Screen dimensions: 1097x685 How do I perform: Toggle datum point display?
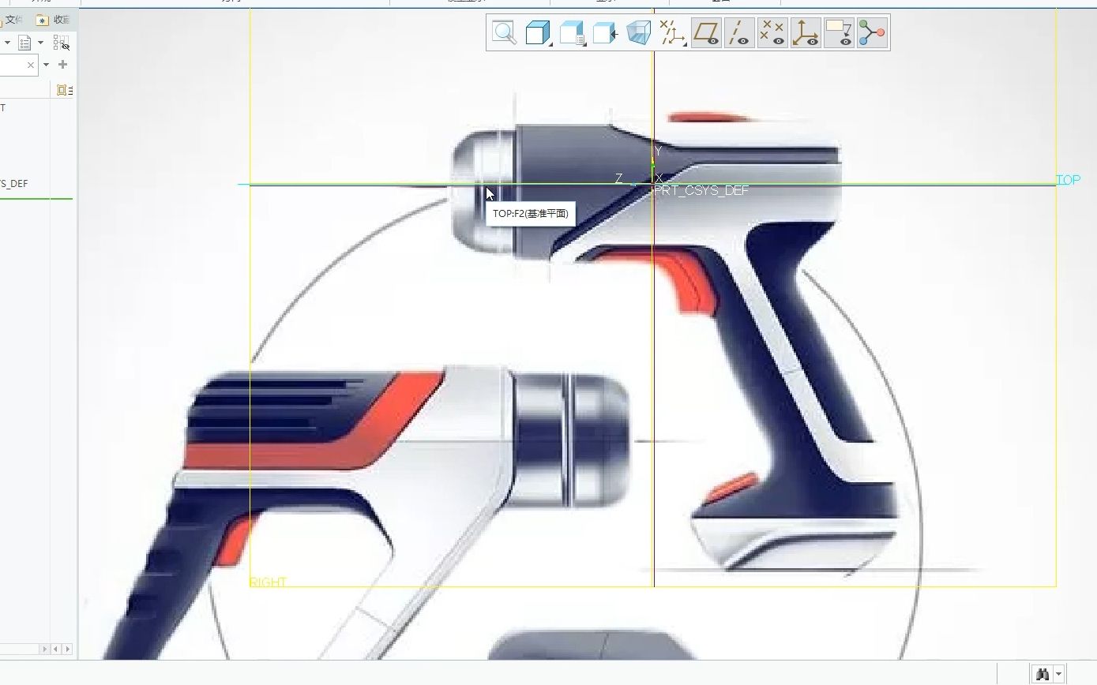[772, 32]
